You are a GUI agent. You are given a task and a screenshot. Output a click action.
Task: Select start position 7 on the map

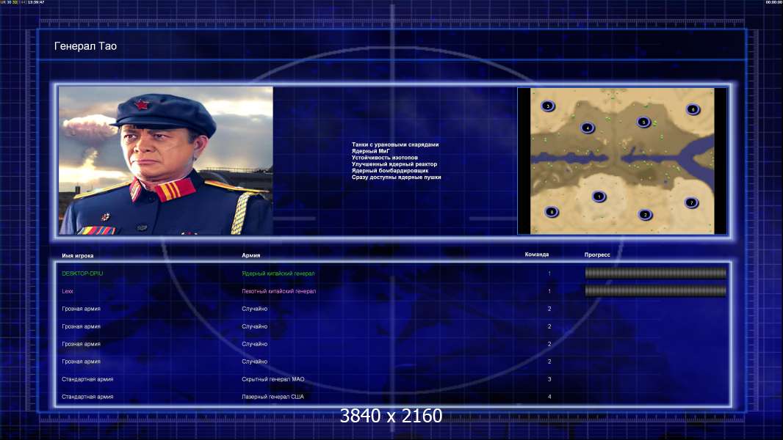691,203
